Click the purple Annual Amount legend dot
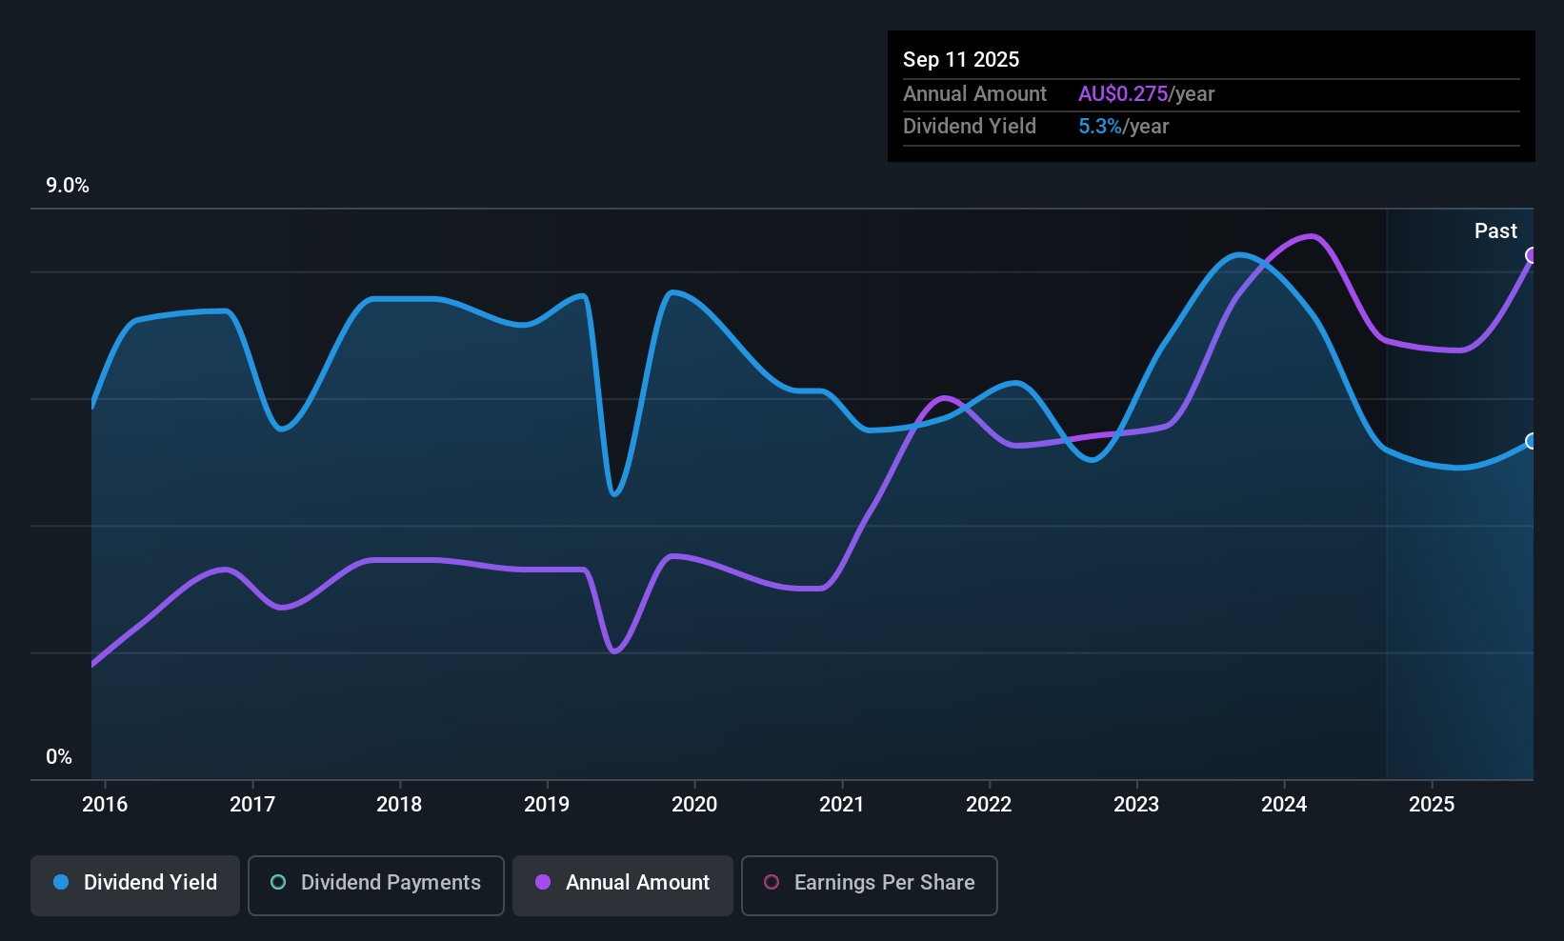The width and height of the screenshot is (1564, 941). [x=543, y=883]
